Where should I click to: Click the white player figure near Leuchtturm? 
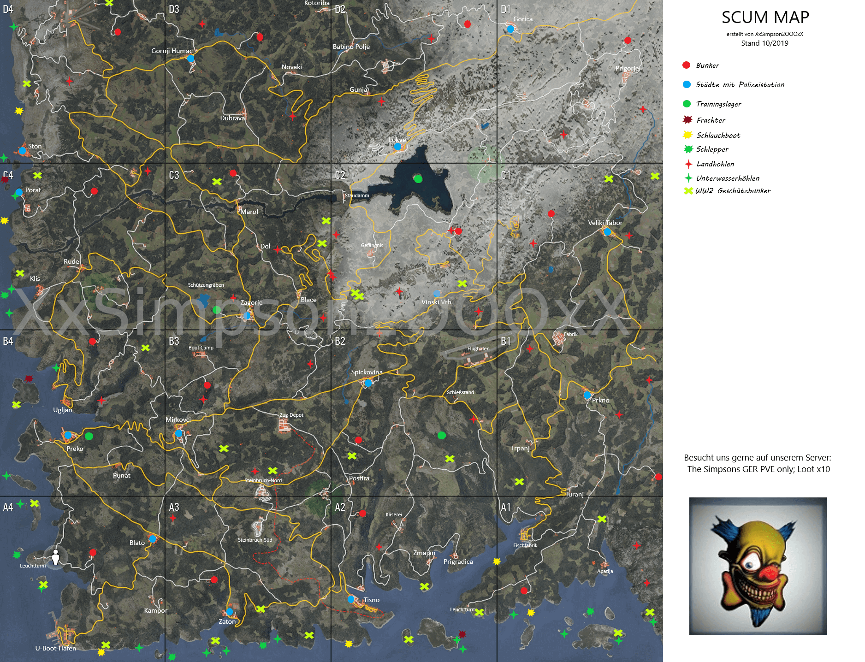coord(55,557)
